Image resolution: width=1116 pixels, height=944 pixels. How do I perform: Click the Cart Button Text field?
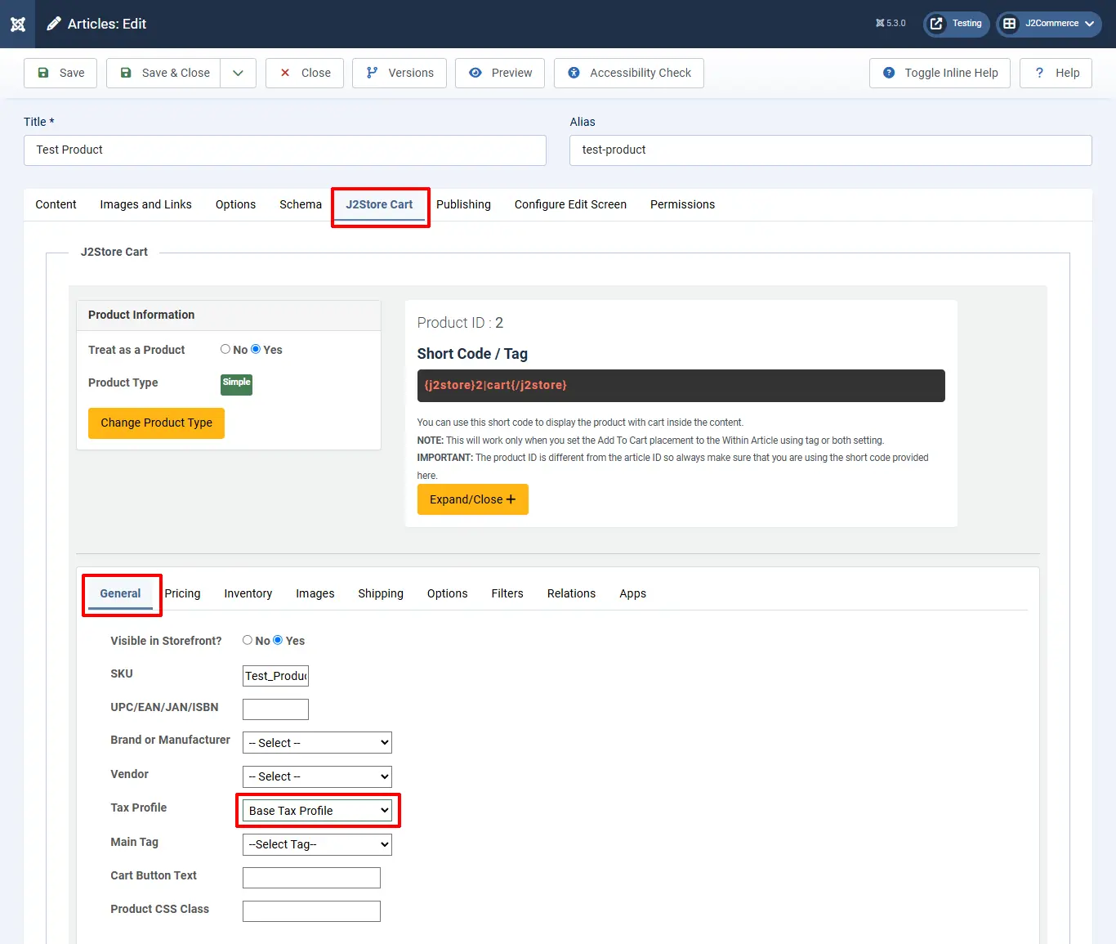(x=311, y=878)
